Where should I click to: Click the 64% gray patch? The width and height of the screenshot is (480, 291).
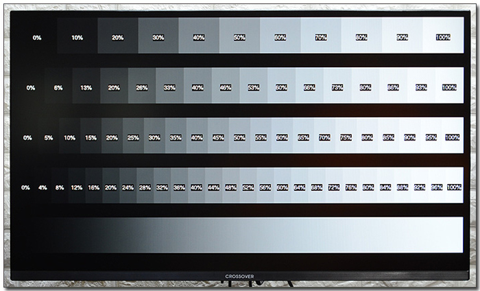click(x=300, y=185)
